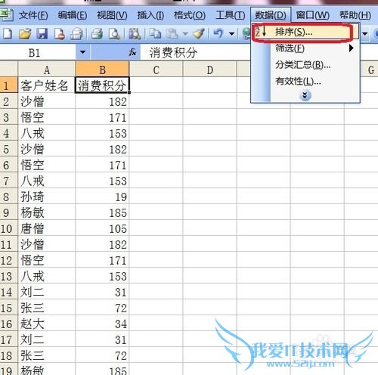Select column B header

pos(102,70)
